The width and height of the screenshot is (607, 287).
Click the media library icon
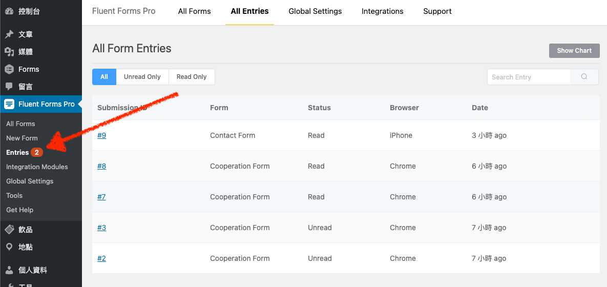click(9, 52)
